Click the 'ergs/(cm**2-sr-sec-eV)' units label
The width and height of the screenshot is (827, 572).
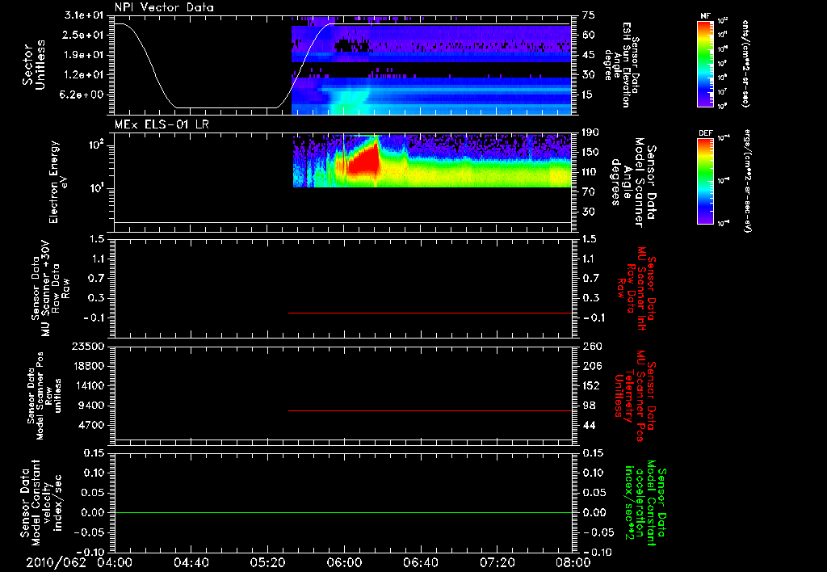pos(748,181)
